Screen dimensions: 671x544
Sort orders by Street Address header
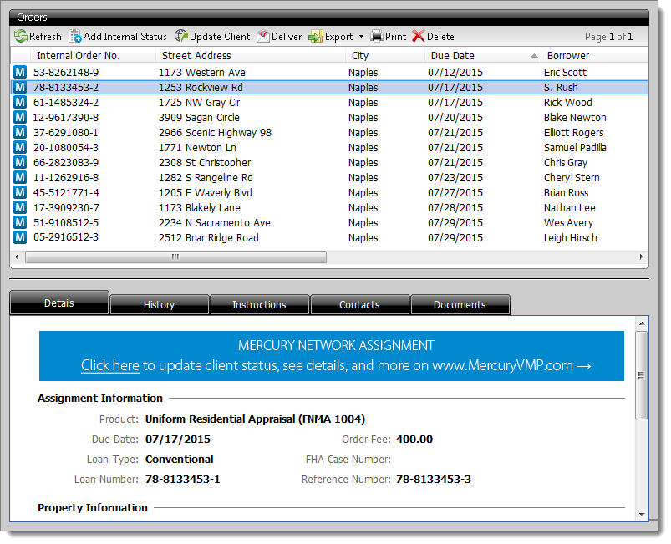click(x=251, y=56)
